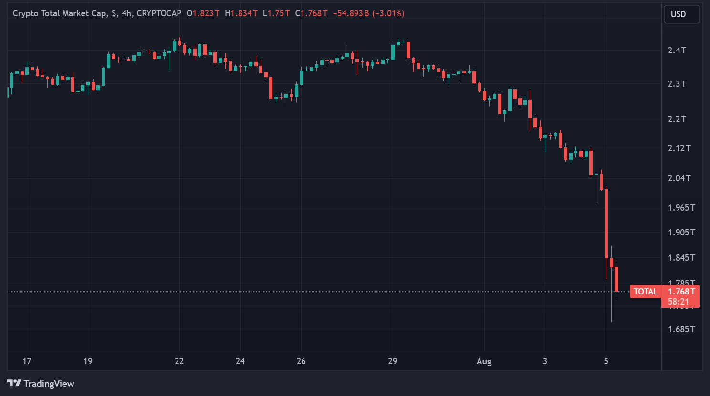
Task: Select the red TOTAL price label
Action: point(645,291)
